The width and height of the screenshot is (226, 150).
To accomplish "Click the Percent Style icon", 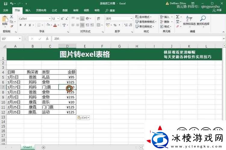I will pos(115,25).
